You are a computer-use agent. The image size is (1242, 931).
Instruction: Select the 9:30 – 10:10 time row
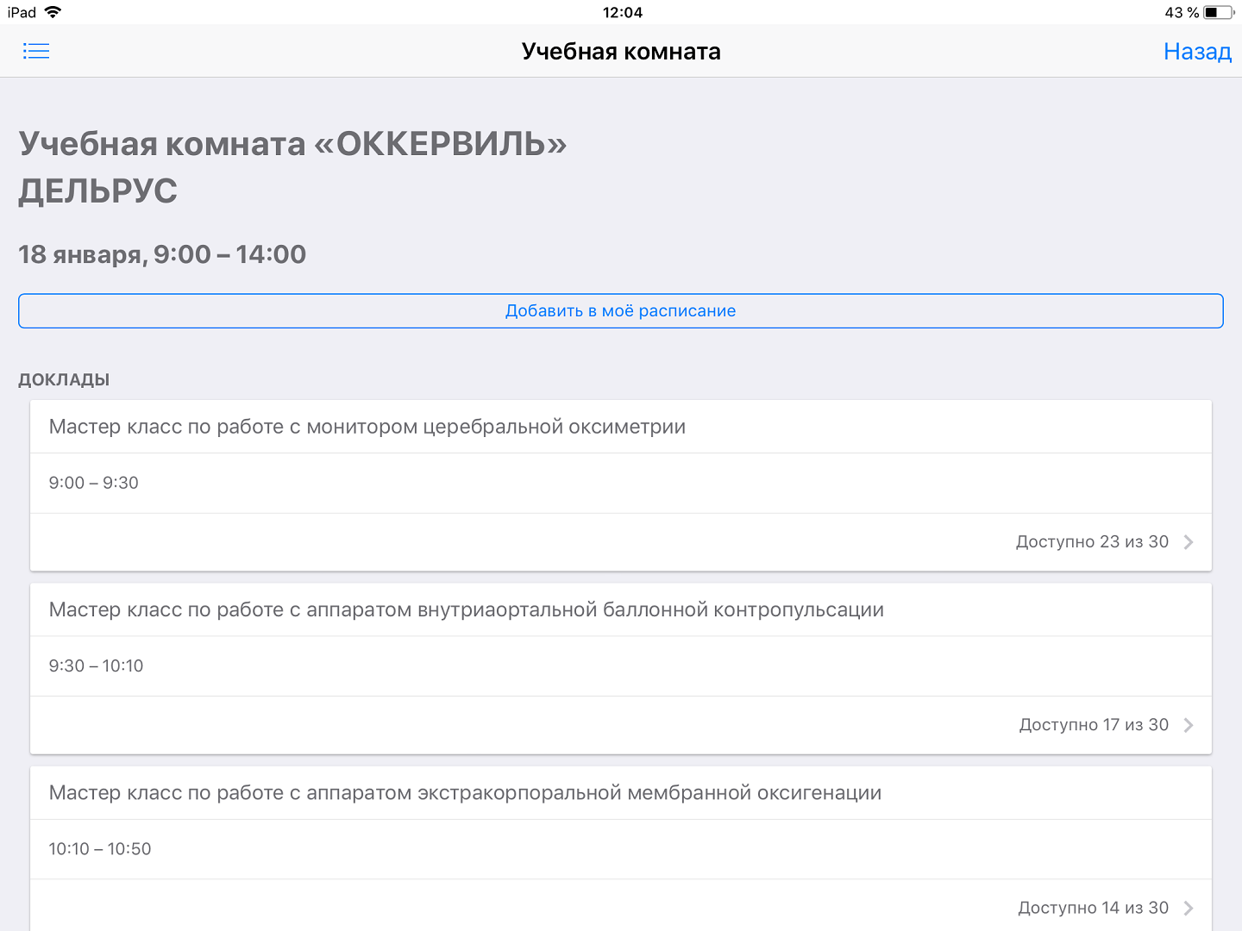97,665
